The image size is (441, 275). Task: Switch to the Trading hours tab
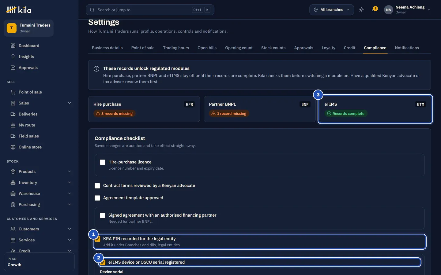click(176, 48)
